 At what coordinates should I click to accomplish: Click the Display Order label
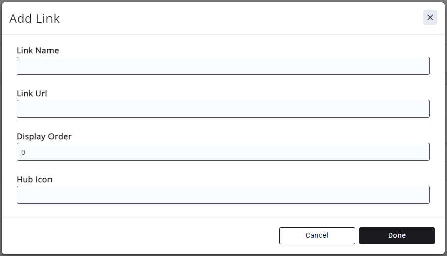point(44,137)
